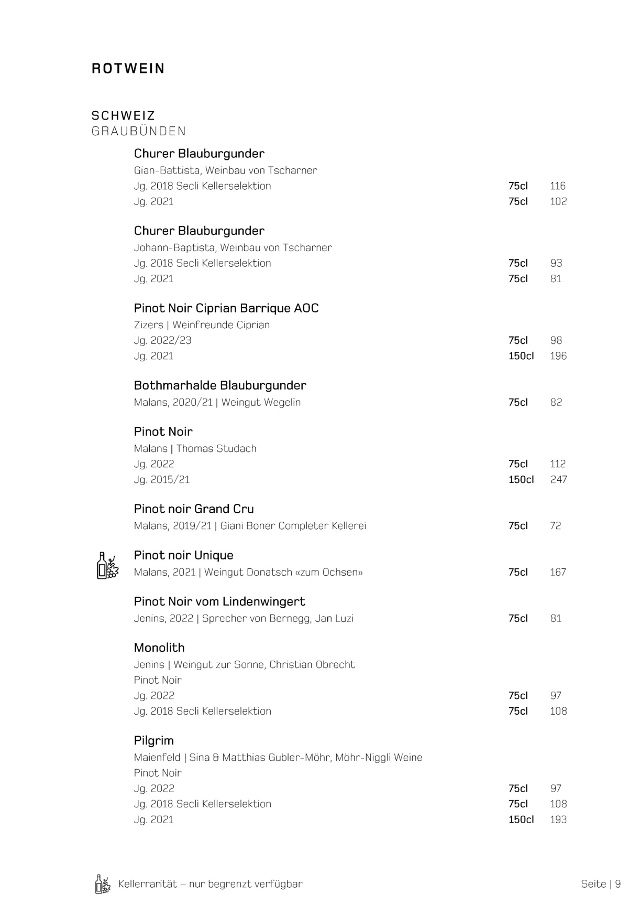Click the Gian-Battista, Weinbau von Tscharner line
The height and width of the screenshot is (906, 640).
coord(225,170)
